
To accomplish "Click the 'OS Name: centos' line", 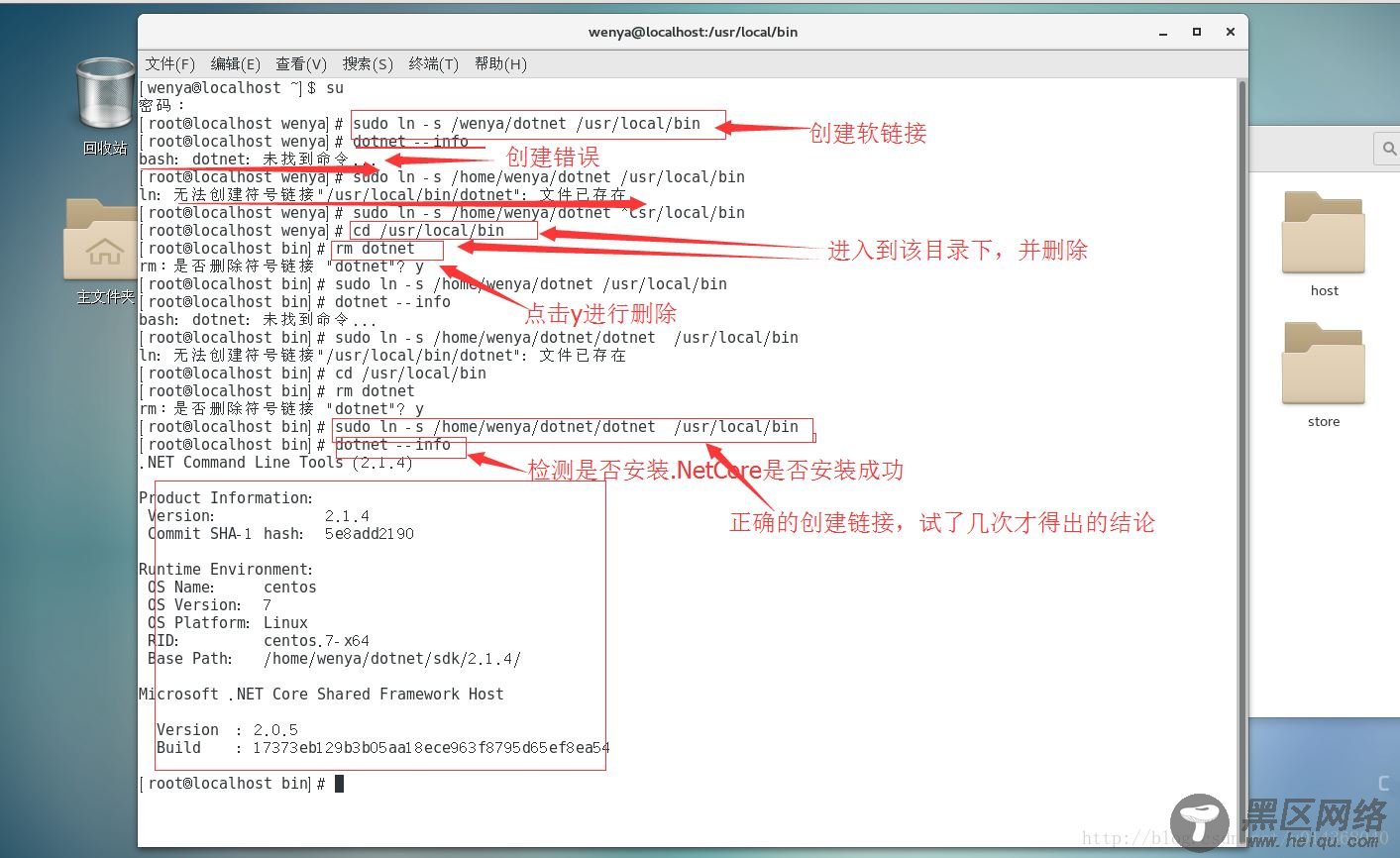I will (232, 588).
